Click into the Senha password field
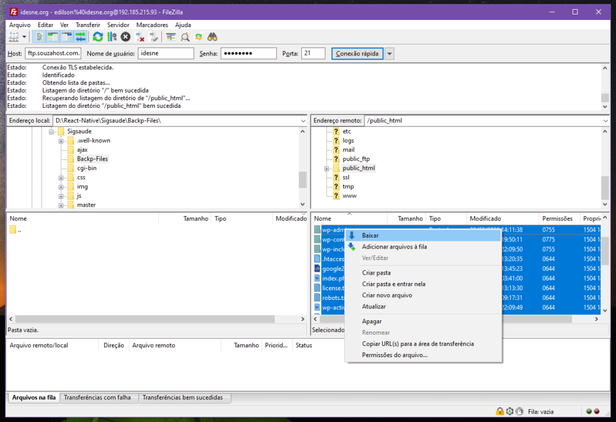616x422 pixels. (x=248, y=53)
